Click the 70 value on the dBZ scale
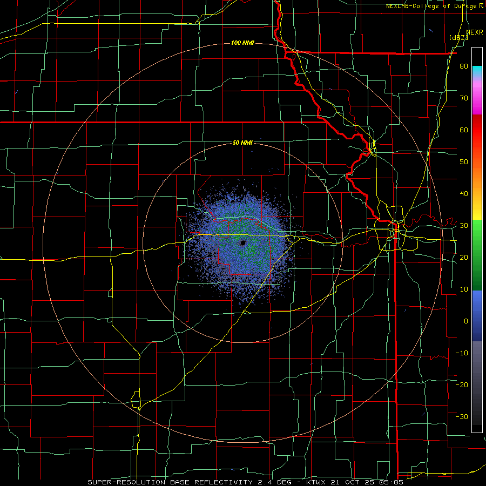Screen dimensions: 486x486 point(464,98)
